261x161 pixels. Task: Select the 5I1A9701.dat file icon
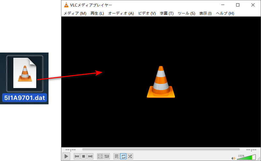pos(25,73)
